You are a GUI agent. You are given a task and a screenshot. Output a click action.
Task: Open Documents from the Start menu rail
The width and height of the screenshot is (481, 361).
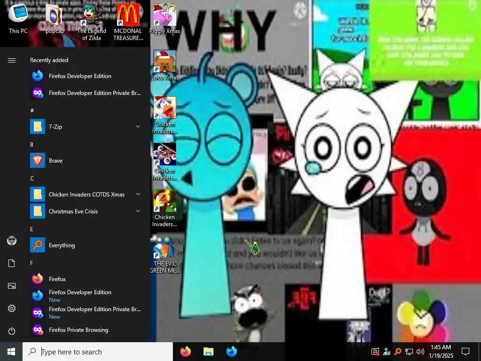tap(12, 263)
